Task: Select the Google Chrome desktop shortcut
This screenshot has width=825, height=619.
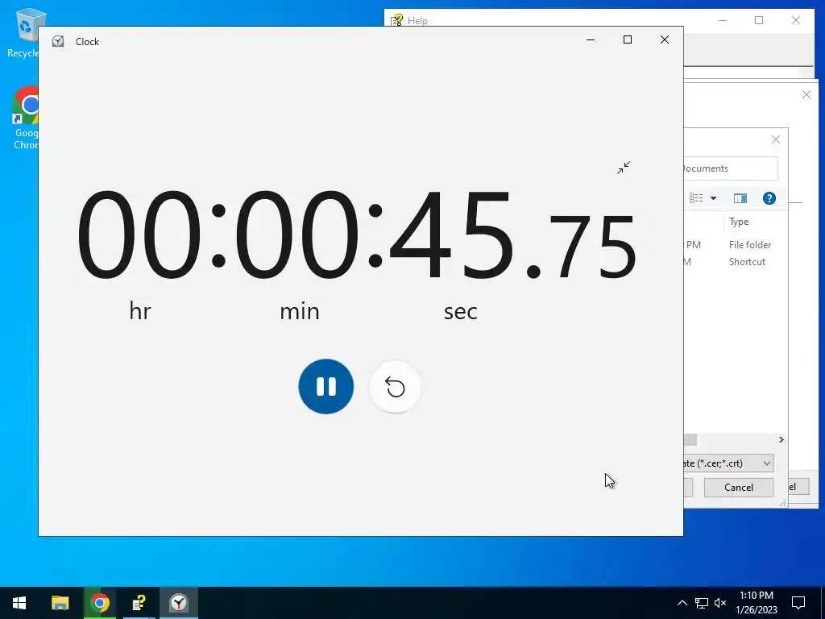Action: coord(25,118)
